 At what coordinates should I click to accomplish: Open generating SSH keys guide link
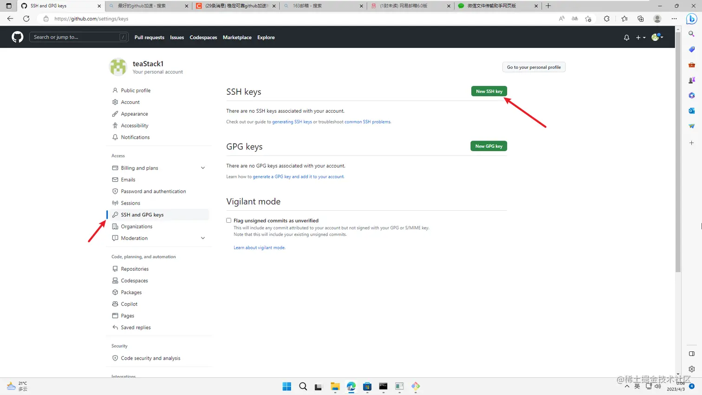[292, 122]
